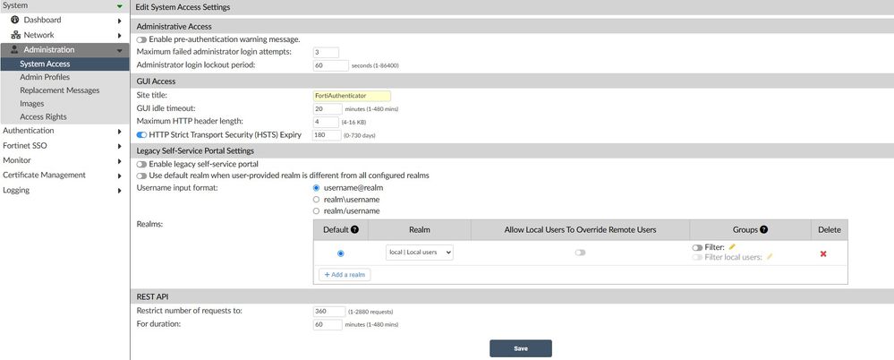Click the Network topology icon in sidebar

coord(15,35)
